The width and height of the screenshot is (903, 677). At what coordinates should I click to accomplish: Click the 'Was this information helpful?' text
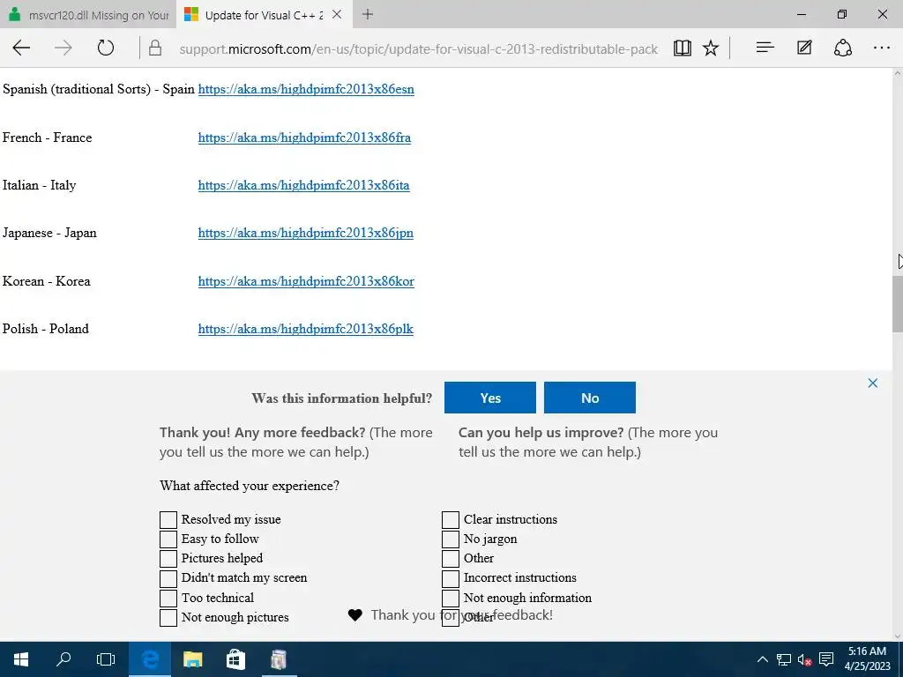coord(341,398)
